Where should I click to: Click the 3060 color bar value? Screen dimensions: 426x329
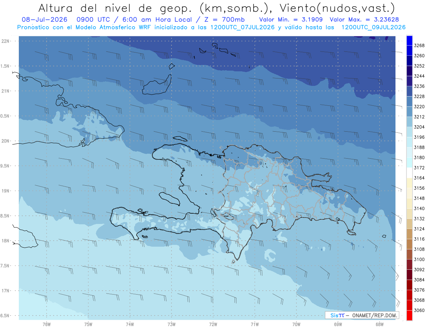click(x=419, y=311)
